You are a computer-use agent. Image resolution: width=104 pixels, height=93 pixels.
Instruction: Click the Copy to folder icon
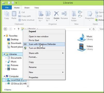coord(48,14)
